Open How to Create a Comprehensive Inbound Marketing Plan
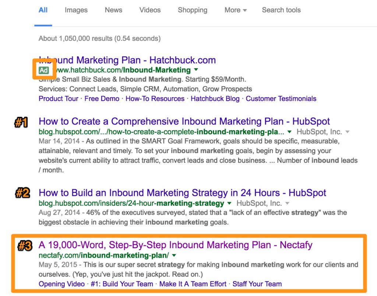Viewport: 377px width, 296px height. coord(184,121)
